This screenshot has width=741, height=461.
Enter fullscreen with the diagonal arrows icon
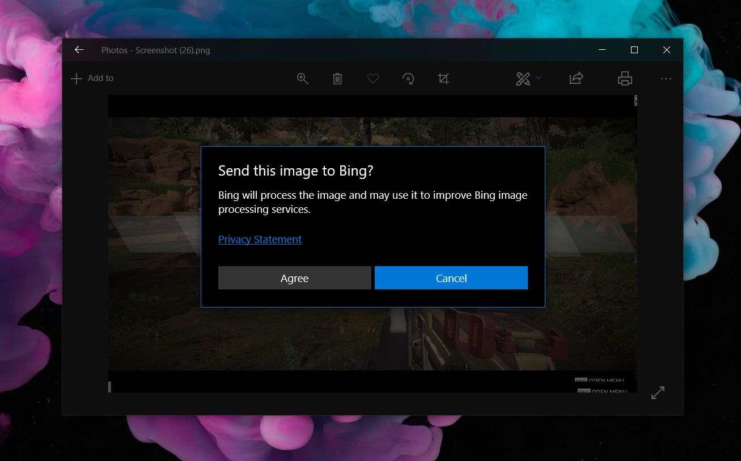pyautogui.click(x=658, y=392)
